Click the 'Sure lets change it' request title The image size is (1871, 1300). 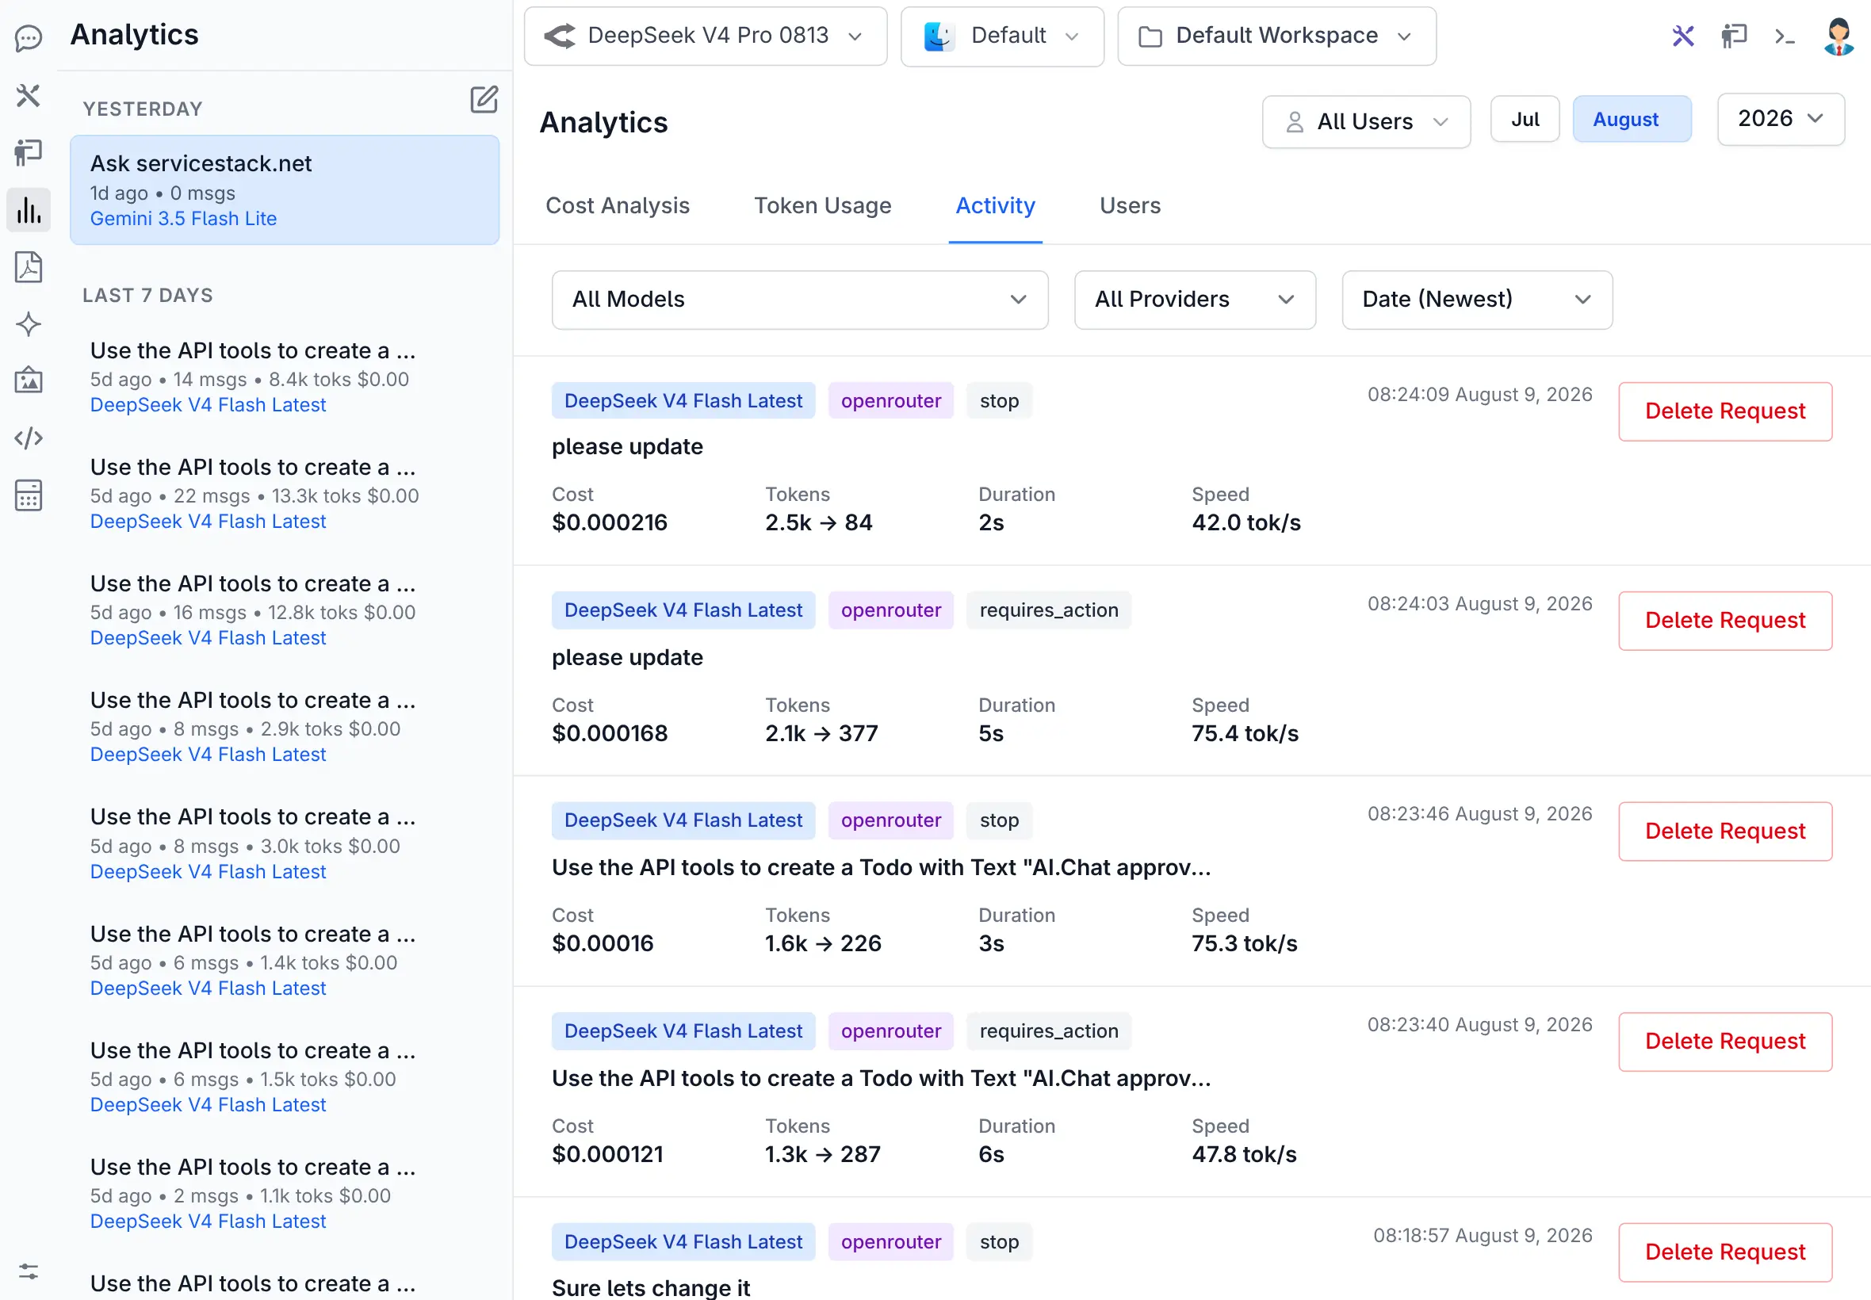[651, 1288]
